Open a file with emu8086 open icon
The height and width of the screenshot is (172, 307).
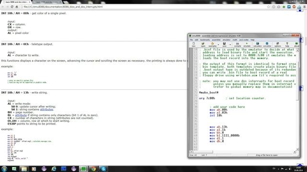point(203,44)
